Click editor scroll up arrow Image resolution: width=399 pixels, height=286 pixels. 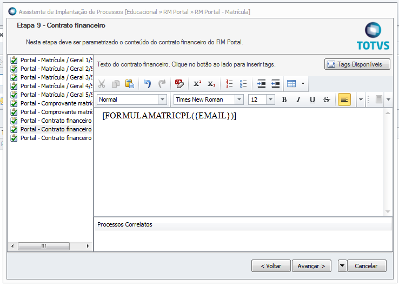click(388, 113)
